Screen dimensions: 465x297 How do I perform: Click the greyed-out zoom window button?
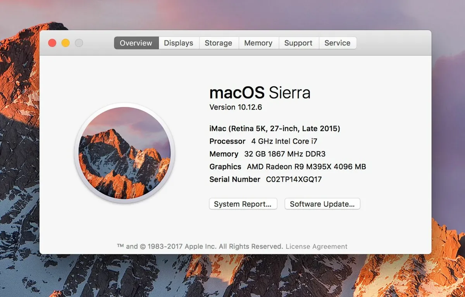79,43
